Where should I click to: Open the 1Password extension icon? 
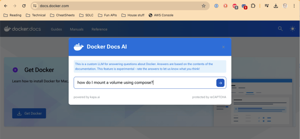tap(216, 6)
